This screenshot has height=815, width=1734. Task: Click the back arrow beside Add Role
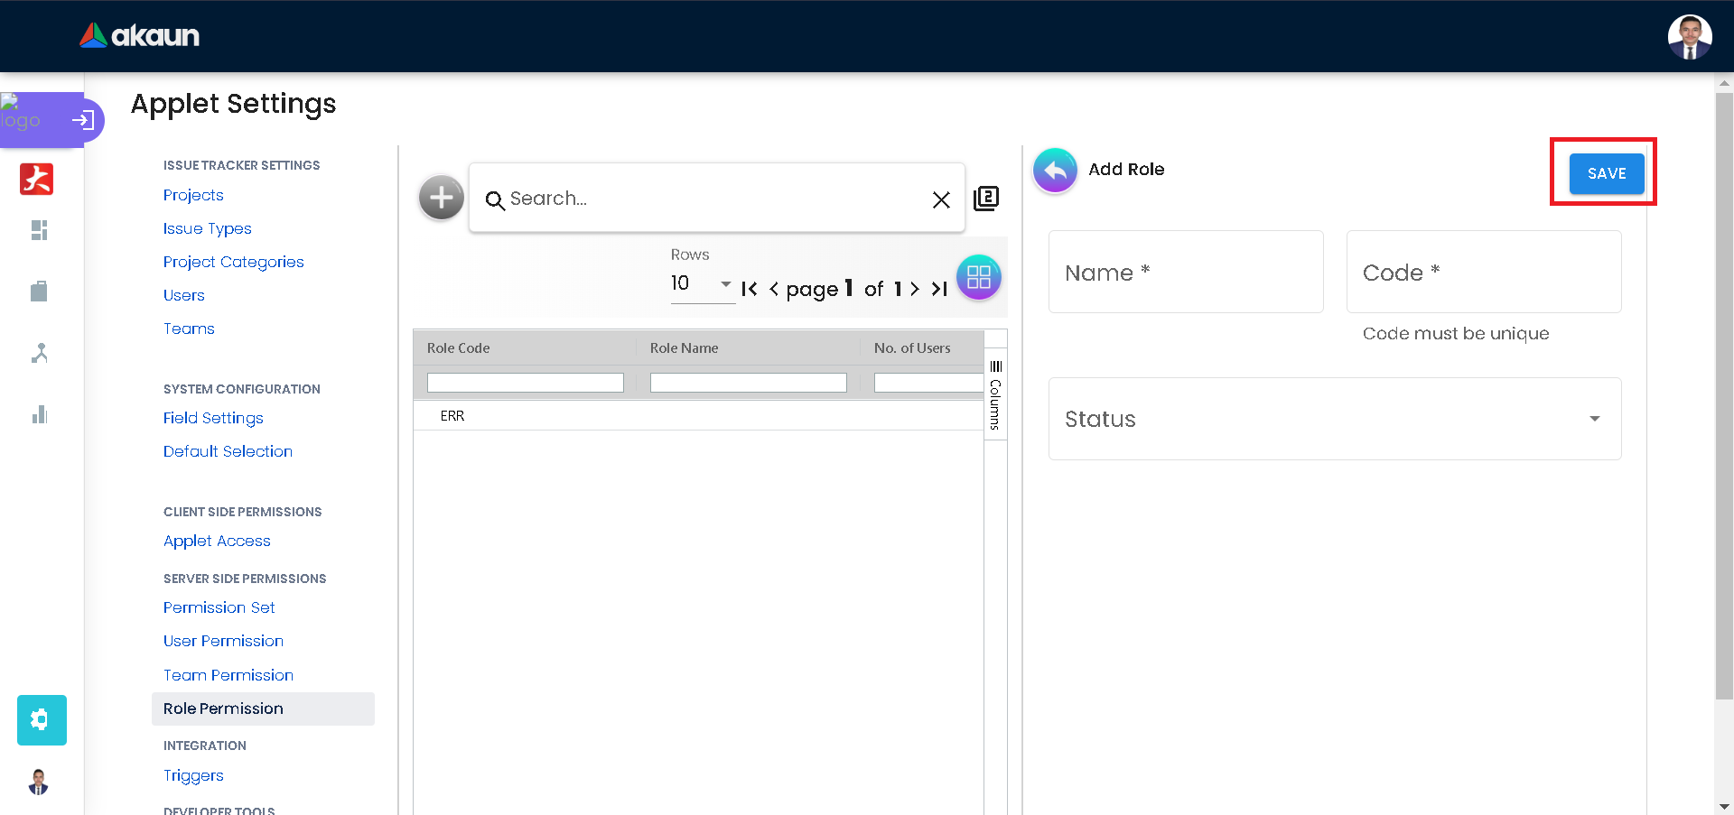[1055, 170]
